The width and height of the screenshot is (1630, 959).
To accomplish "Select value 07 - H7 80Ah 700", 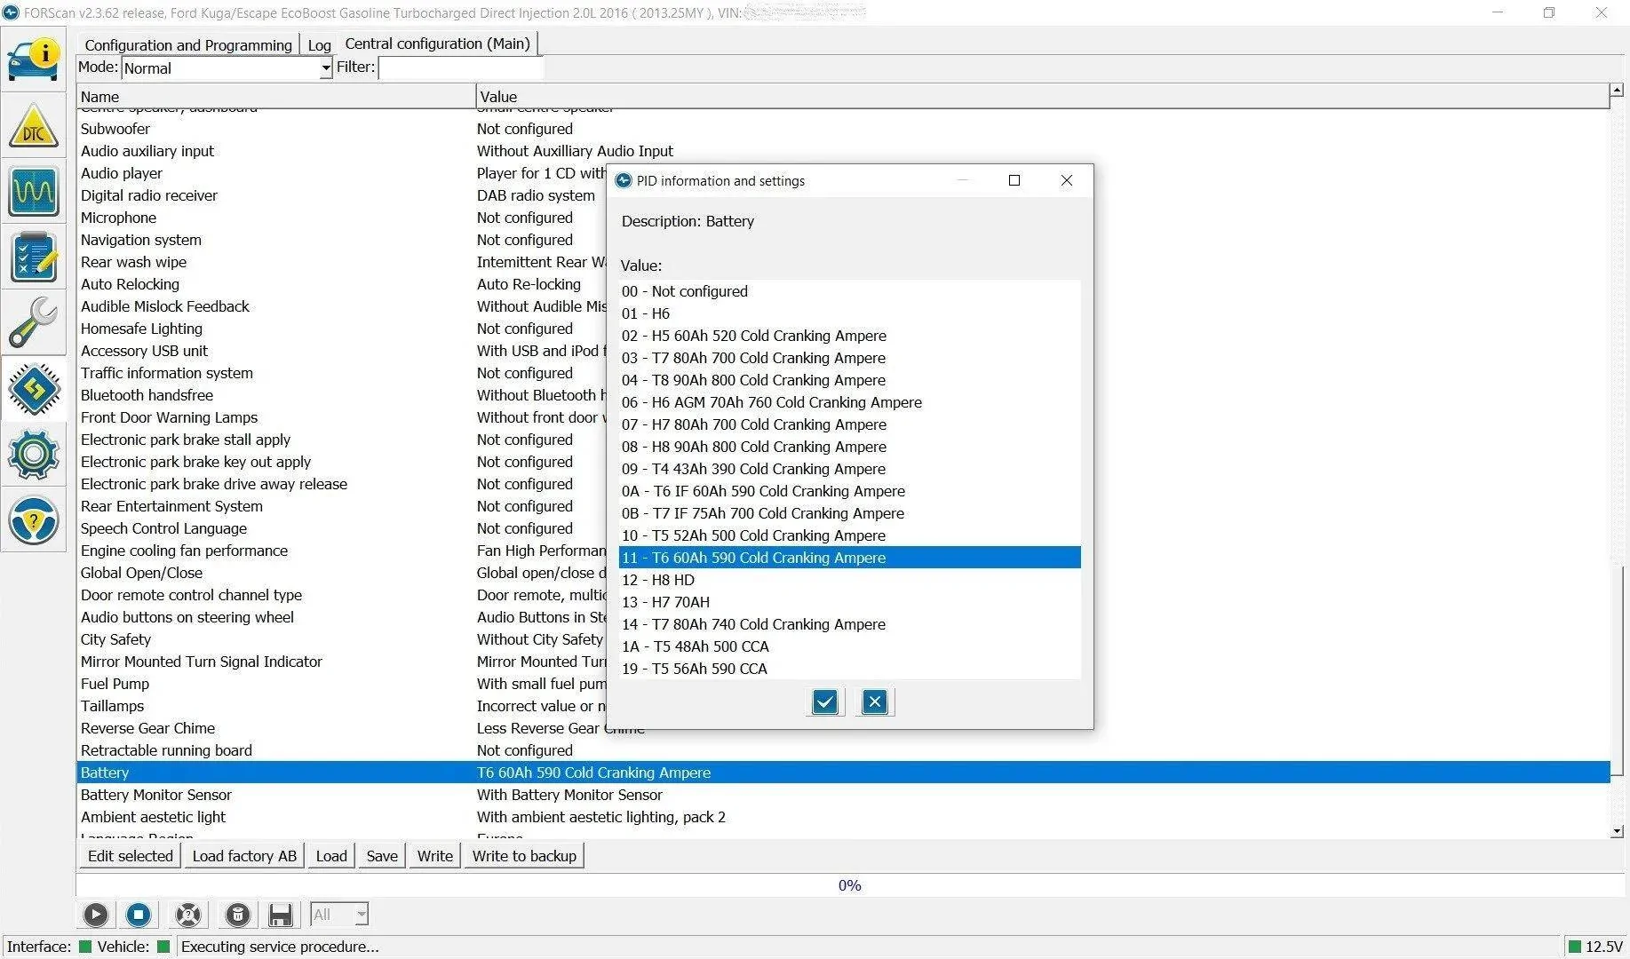I will point(849,424).
